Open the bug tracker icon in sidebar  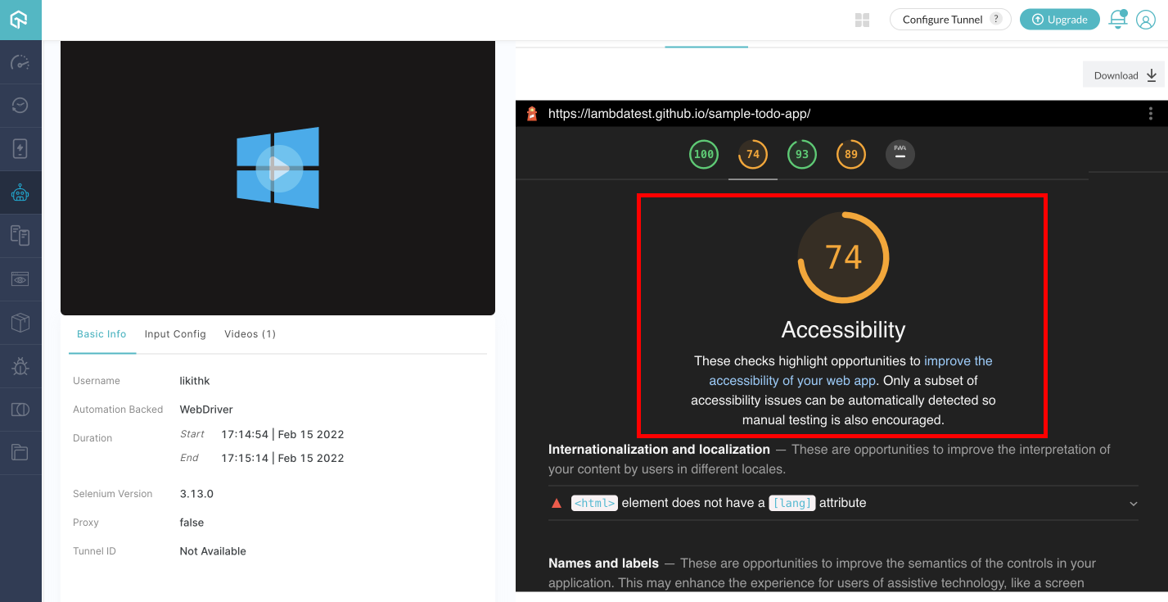20,366
